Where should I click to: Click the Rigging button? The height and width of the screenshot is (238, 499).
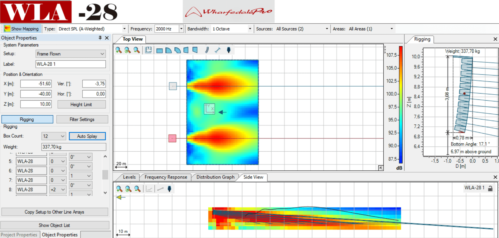click(x=27, y=119)
